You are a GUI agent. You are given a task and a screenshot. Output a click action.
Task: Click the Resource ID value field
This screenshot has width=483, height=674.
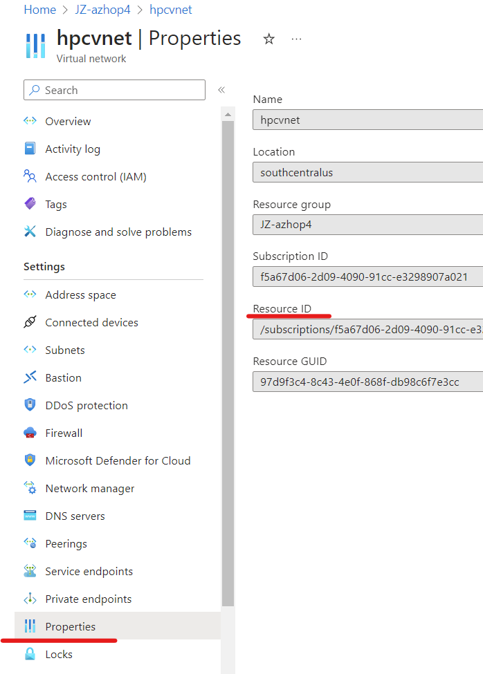click(x=367, y=329)
